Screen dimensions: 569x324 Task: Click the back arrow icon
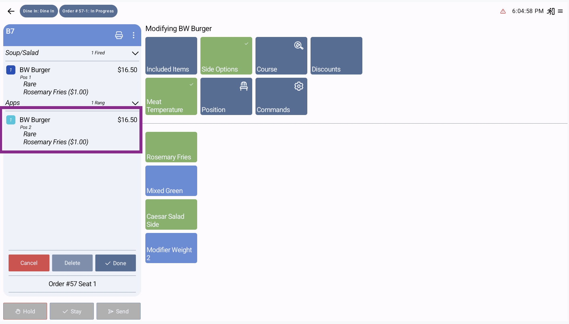[x=11, y=11]
